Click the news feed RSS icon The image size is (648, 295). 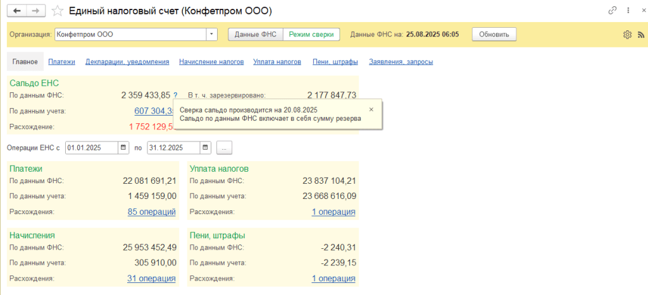[x=640, y=35]
